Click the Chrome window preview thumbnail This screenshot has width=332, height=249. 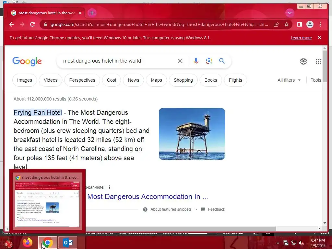[47, 200]
